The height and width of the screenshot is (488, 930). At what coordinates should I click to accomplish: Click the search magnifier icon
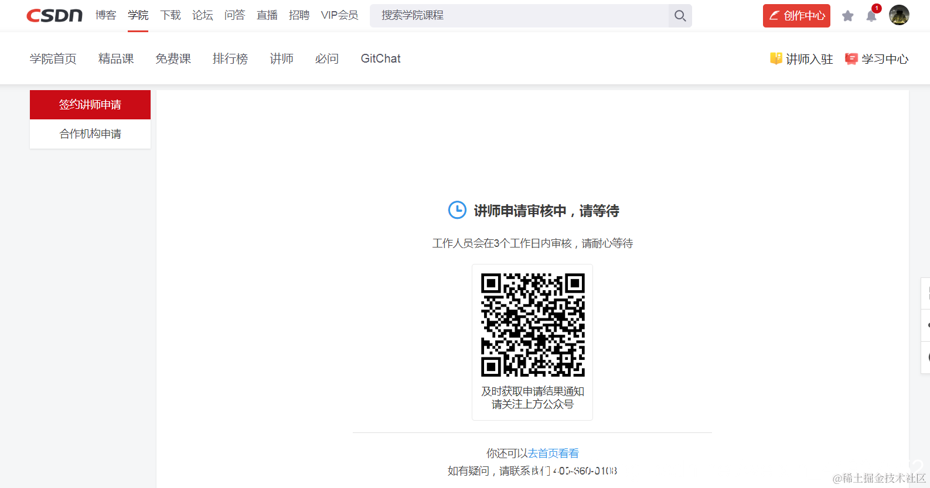(x=680, y=16)
